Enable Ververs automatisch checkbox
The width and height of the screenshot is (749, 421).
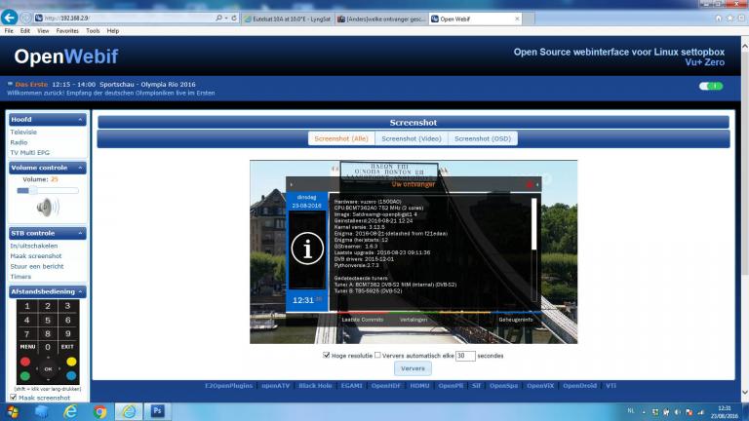coord(378,356)
